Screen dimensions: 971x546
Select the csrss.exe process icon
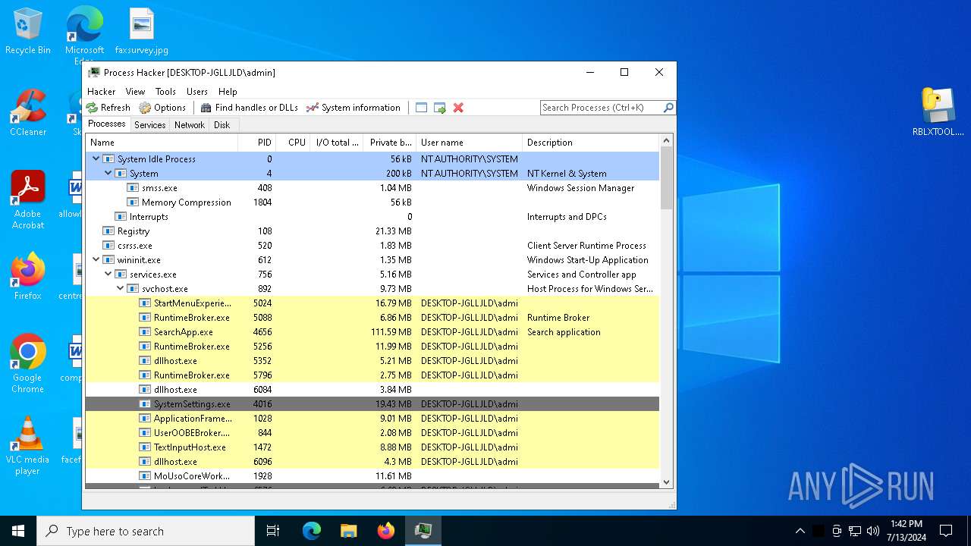[x=108, y=246]
